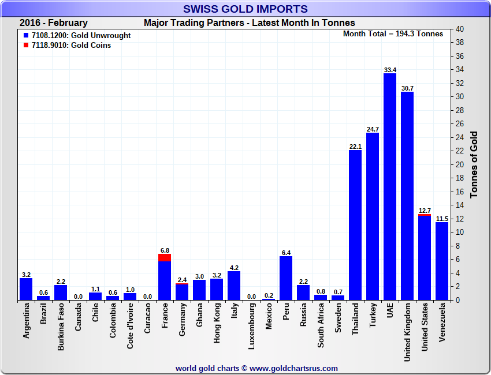Select the United Kingdom bar at 30.7
Screen dimensions: 491x375
(x=407, y=196)
